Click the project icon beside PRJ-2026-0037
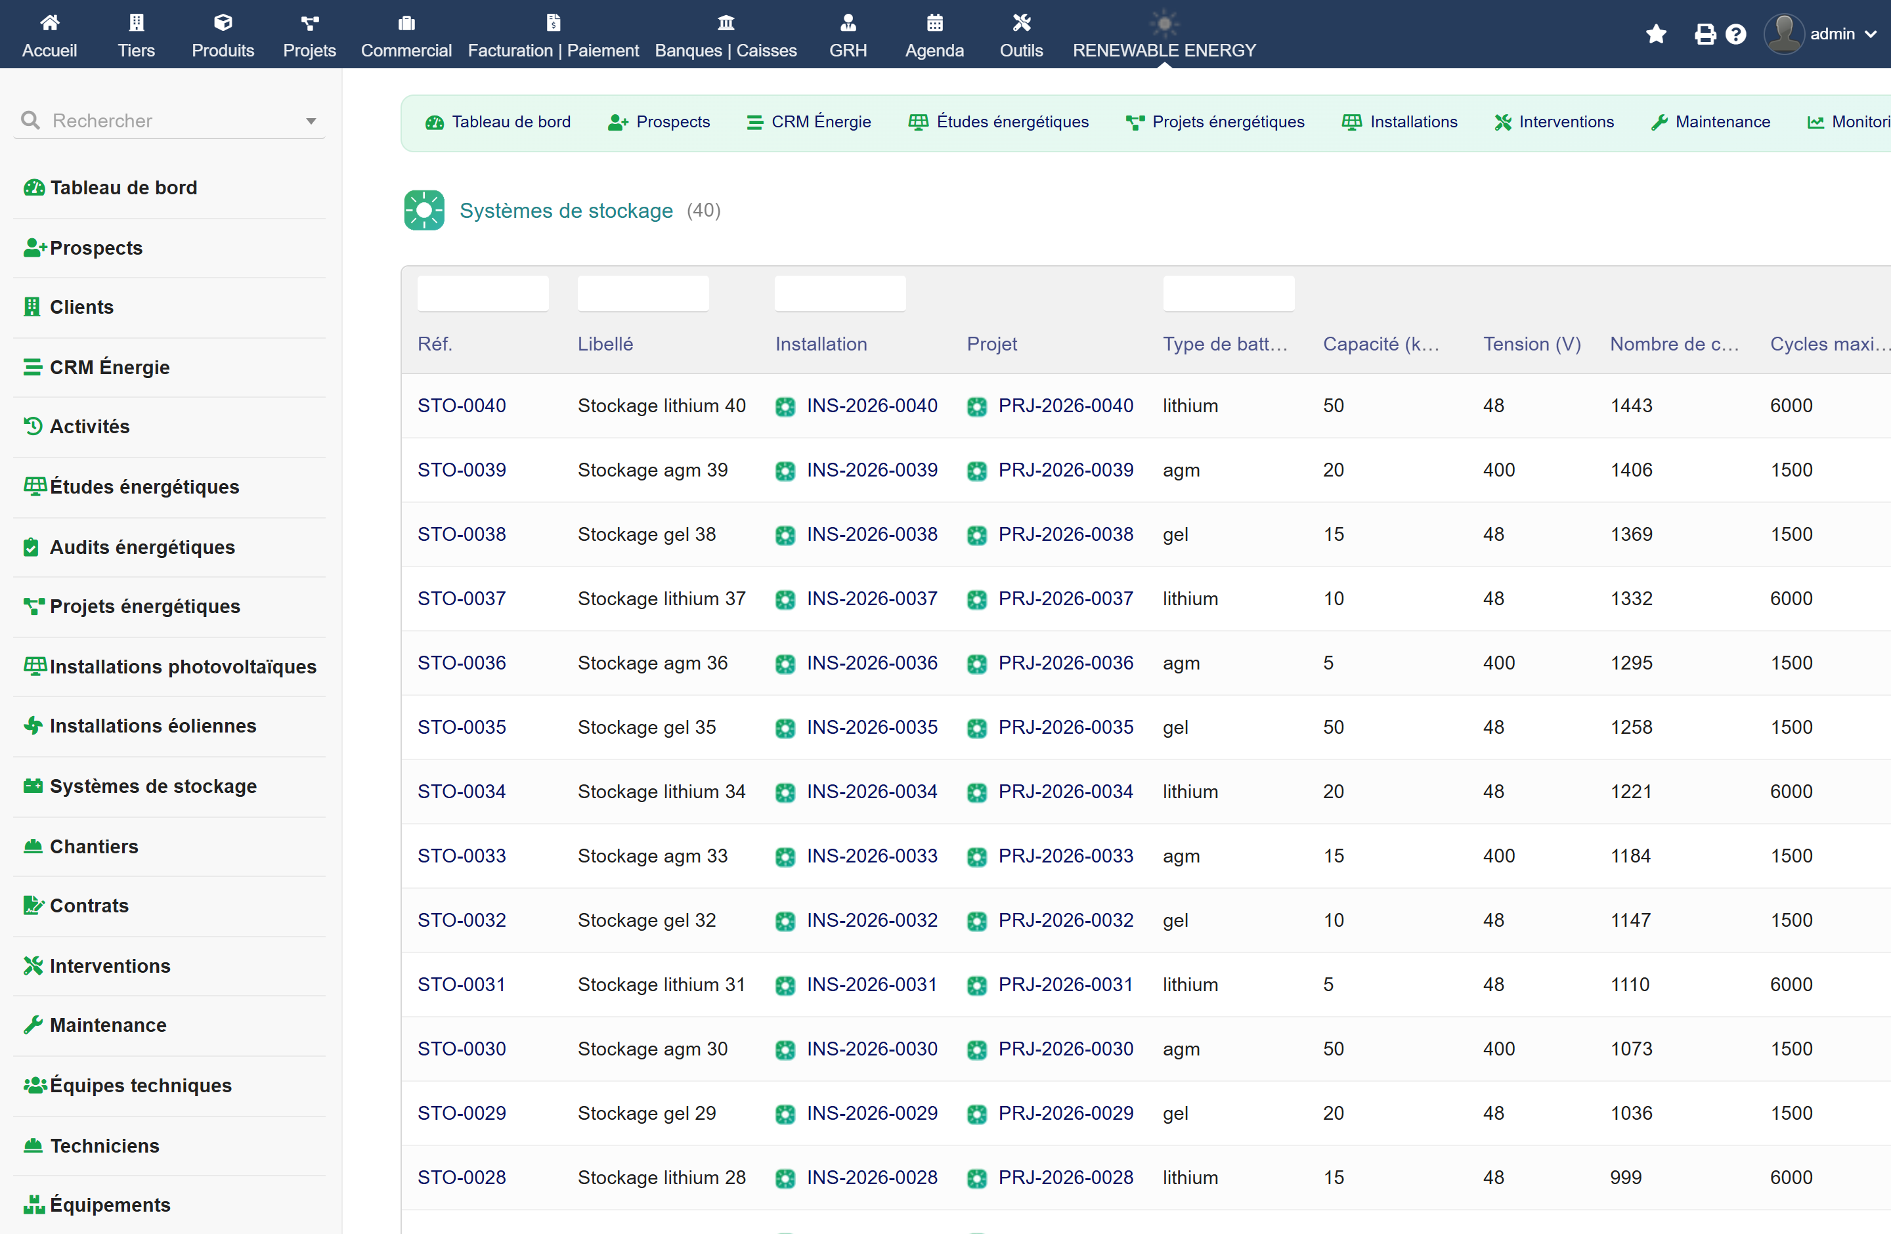Viewport: 1891px width, 1234px height. 976,599
